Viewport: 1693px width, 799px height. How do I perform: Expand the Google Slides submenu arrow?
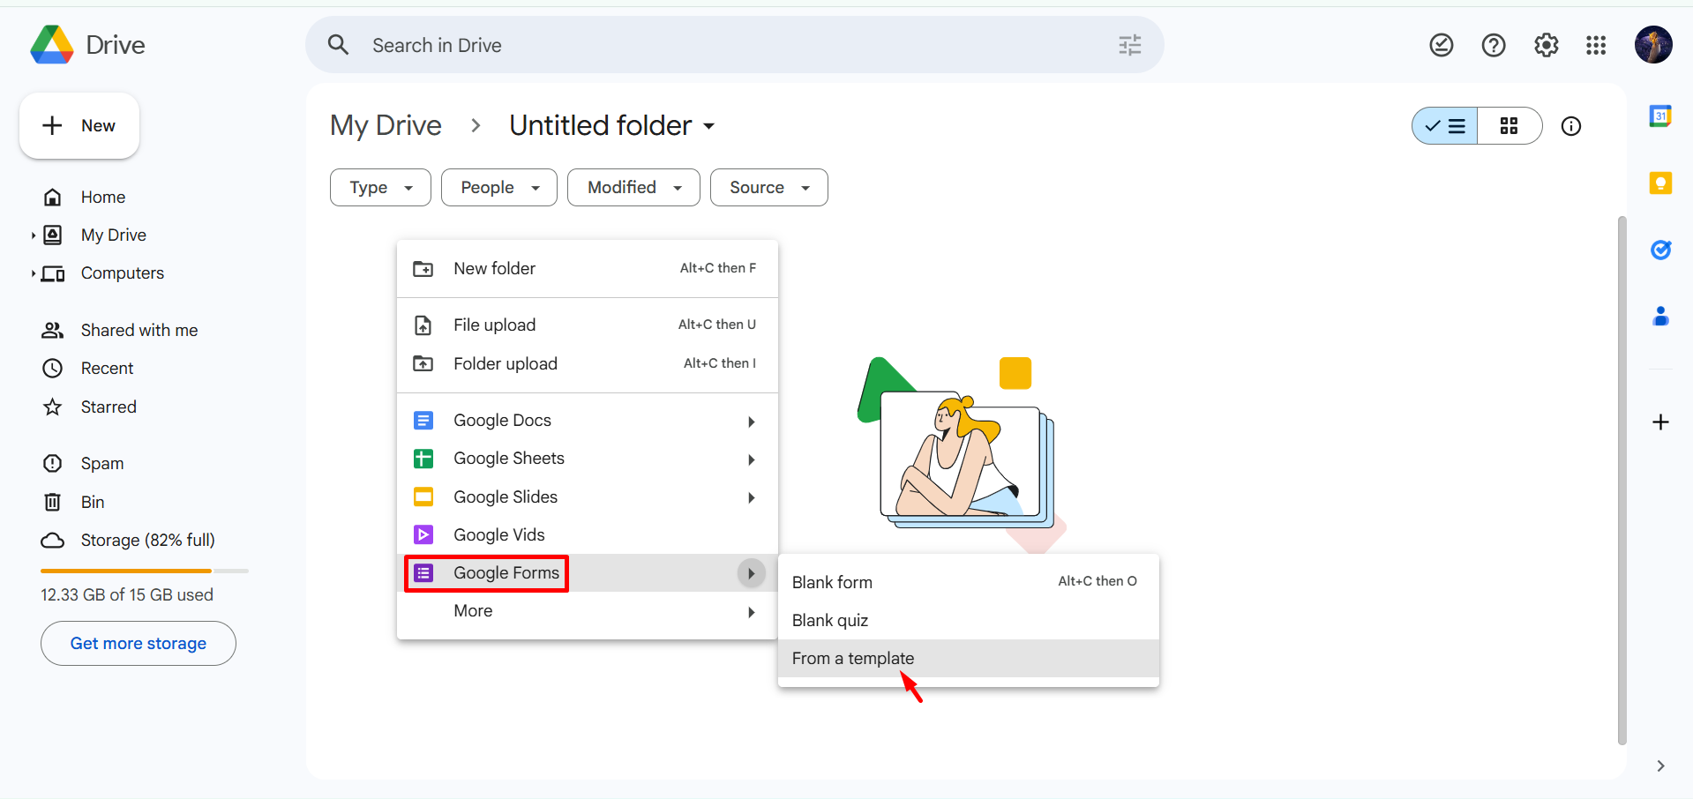[751, 497]
